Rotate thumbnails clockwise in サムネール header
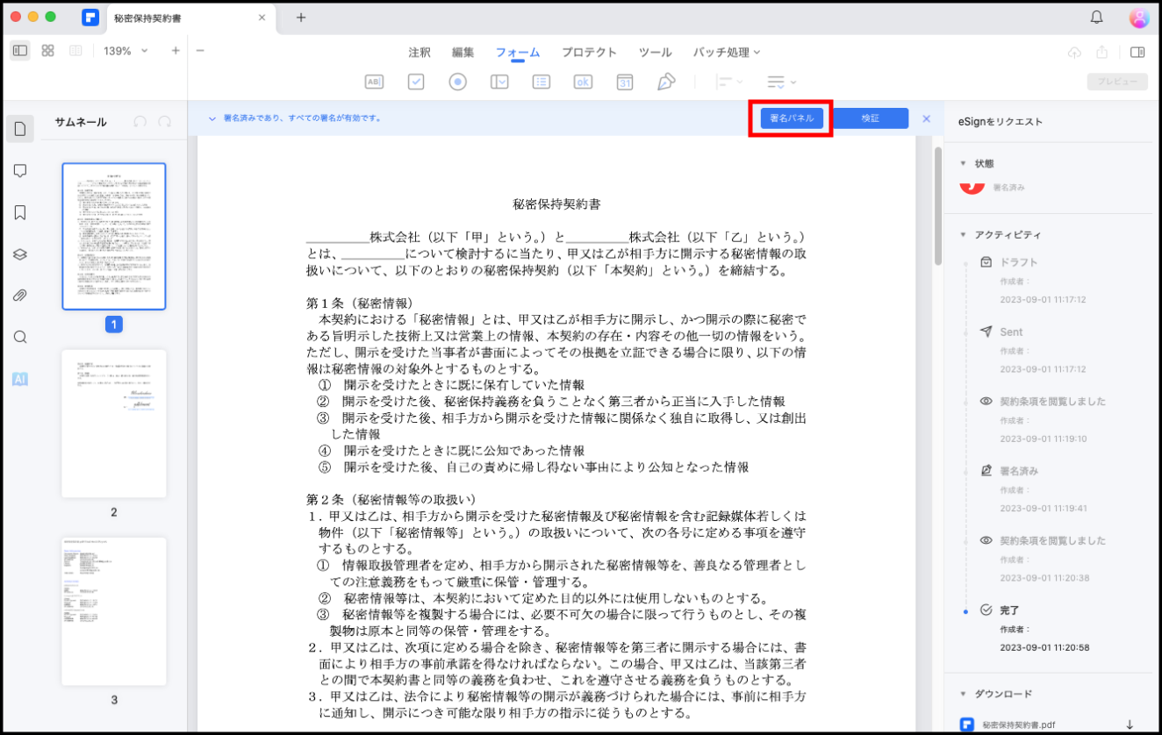 (164, 122)
